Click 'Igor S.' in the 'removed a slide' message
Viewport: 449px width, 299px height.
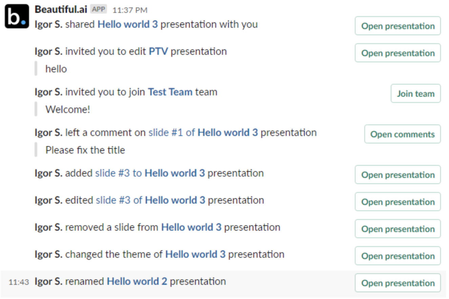(48, 227)
